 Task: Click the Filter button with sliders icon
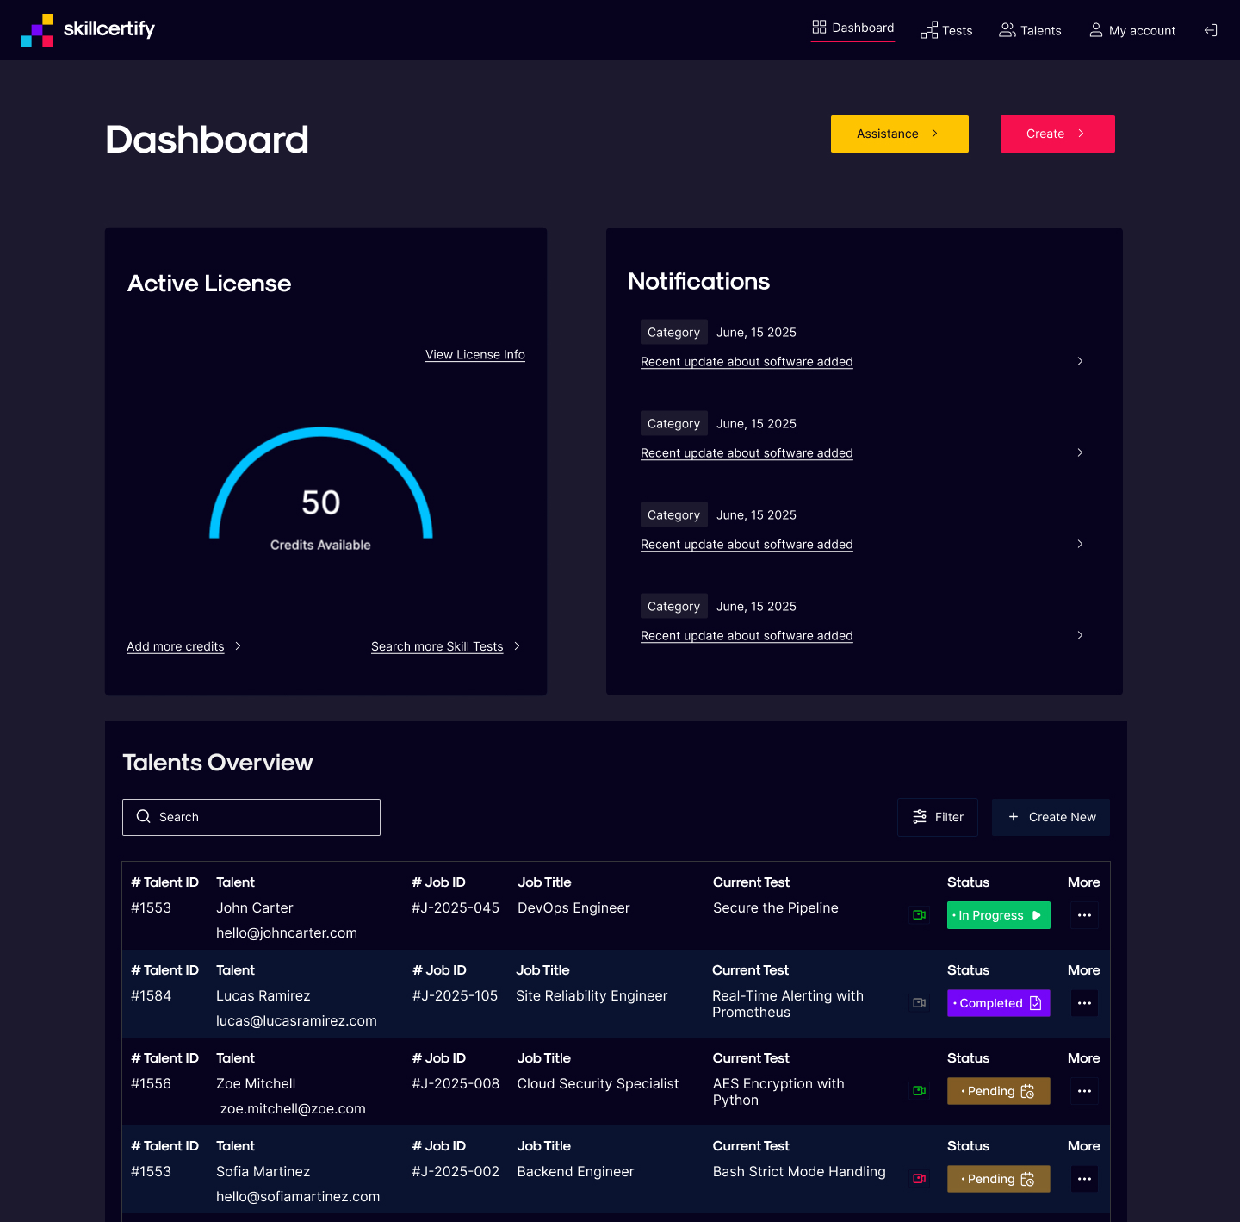click(937, 817)
